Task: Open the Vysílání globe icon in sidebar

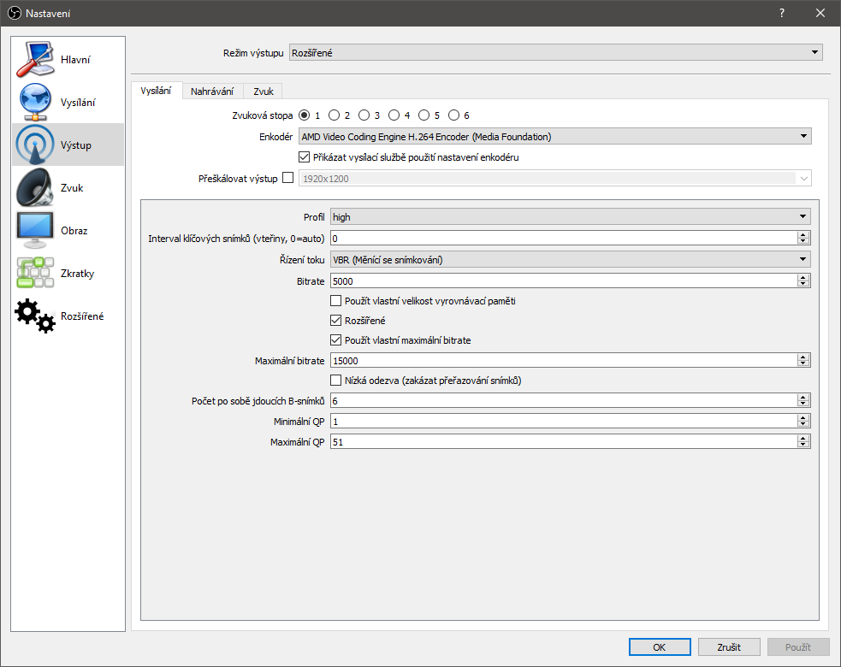Action: (35, 102)
